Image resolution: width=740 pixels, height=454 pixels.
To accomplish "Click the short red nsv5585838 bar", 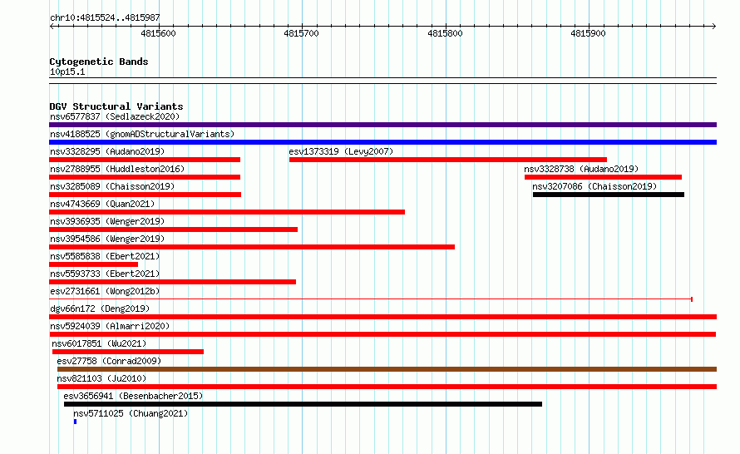I will tap(93, 264).
